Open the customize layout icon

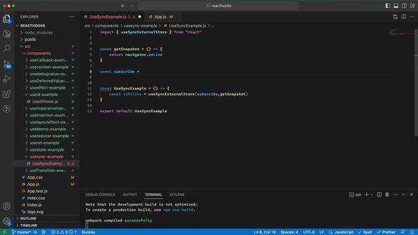[x=412, y=6]
